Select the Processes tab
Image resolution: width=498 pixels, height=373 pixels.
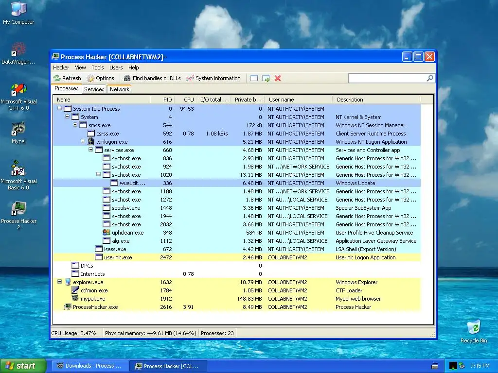(66, 88)
